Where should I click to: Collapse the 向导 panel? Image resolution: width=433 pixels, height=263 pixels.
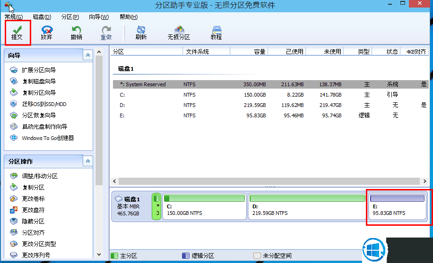(x=88, y=55)
